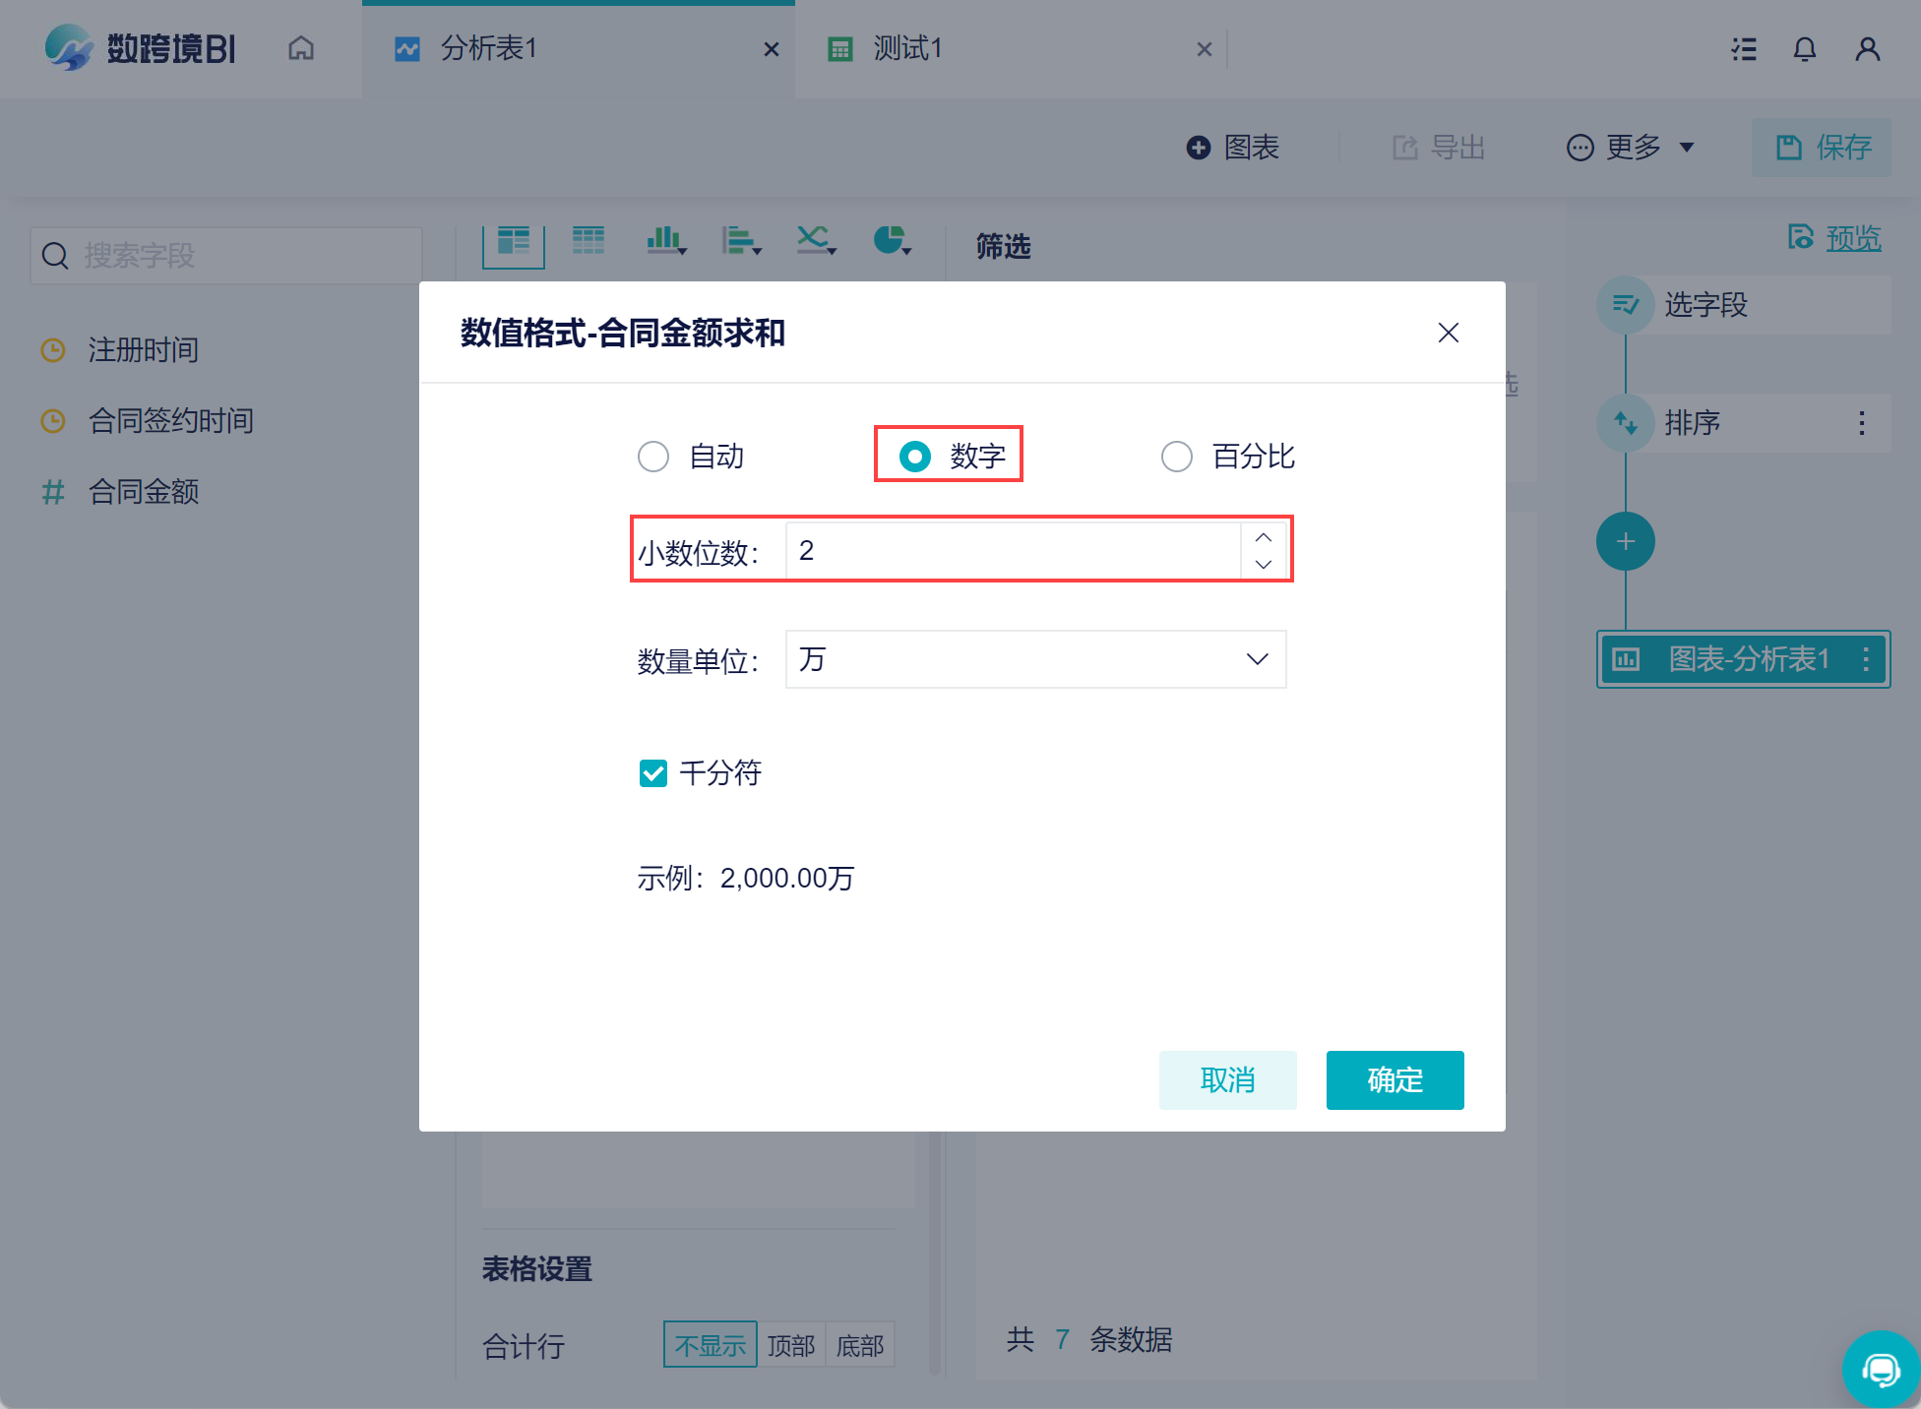Expand the 数量单位 dropdown
The height and width of the screenshot is (1409, 1921).
pos(1035,659)
